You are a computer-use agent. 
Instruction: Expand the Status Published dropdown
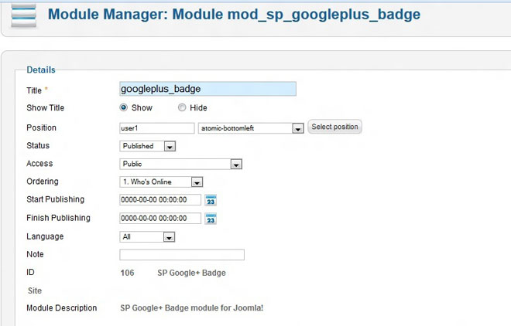[x=170, y=146]
